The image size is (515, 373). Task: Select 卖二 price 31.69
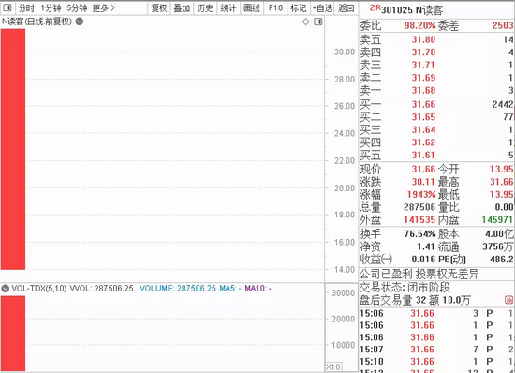[423, 78]
